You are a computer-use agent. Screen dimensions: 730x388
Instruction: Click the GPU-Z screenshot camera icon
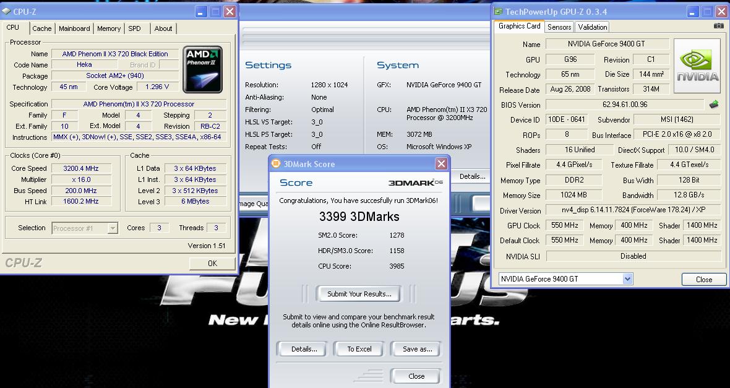point(718,26)
